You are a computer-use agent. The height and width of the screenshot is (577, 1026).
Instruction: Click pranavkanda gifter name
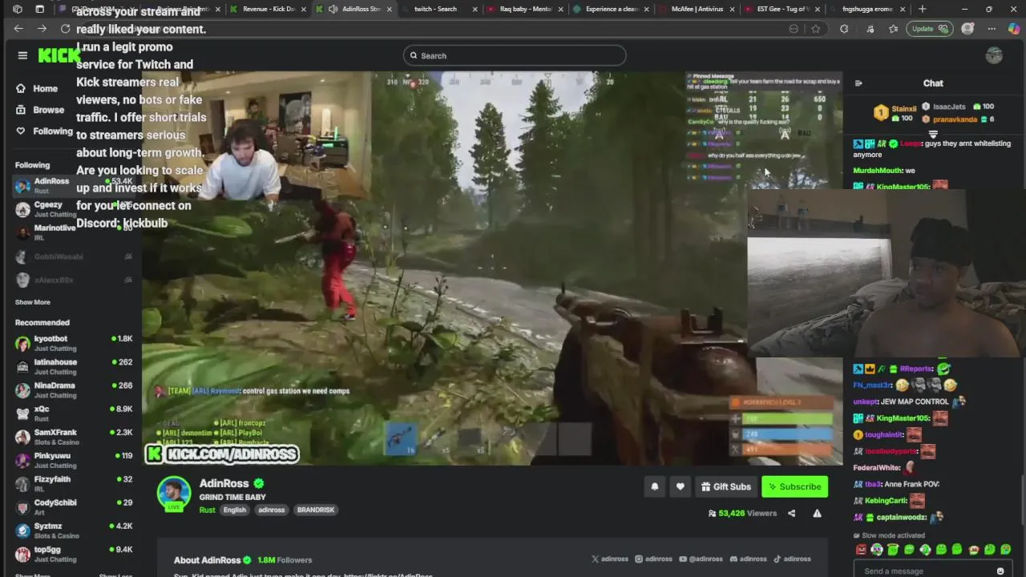tap(955, 119)
